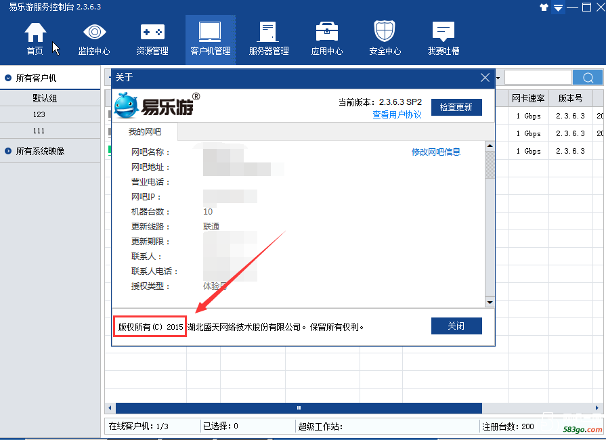Click the 网卡速率 column header
606x440 pixels.
[528, 99]
